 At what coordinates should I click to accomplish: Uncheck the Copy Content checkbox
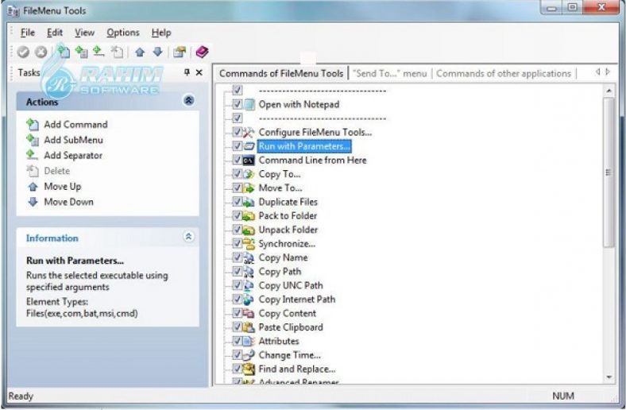click(238, 313)
